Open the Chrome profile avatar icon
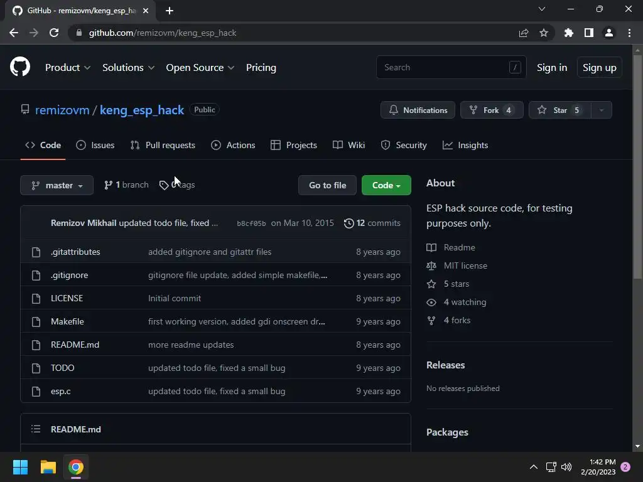 (x=609, y=33)
